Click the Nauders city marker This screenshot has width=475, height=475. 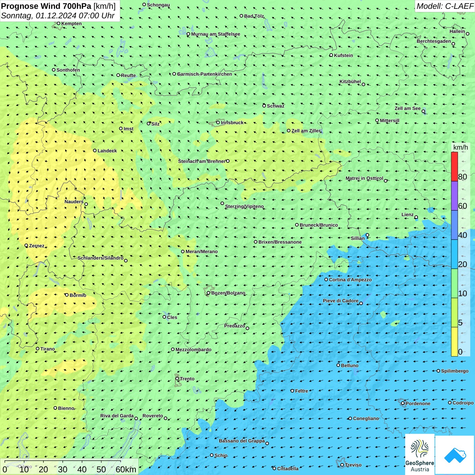[86, 204]
